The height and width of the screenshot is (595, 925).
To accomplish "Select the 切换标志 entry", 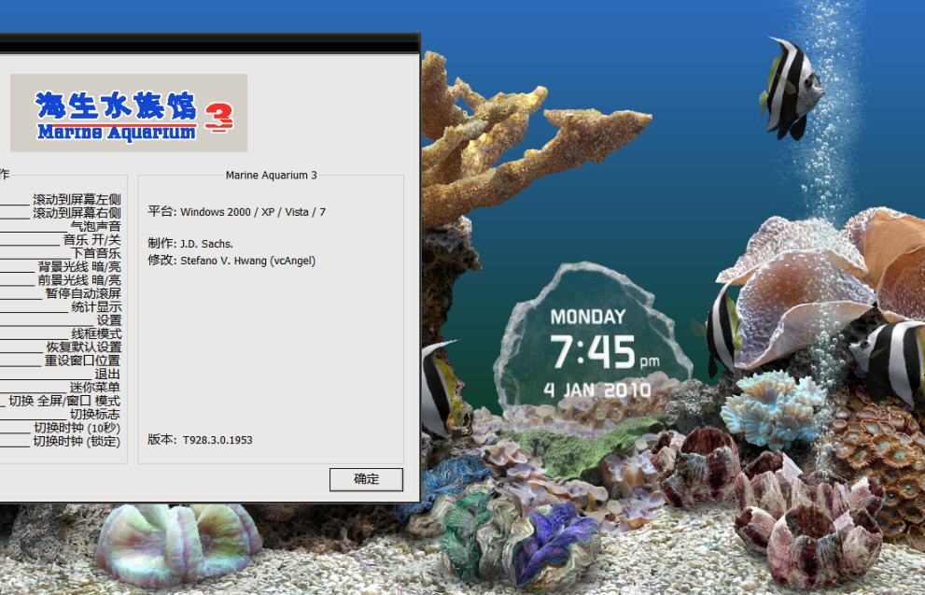I will pos(95,415).
